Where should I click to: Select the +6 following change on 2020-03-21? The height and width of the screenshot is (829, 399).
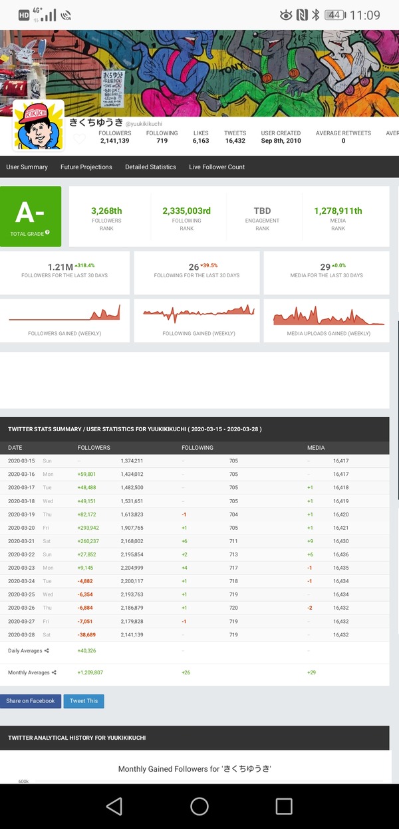coord(184,540)
